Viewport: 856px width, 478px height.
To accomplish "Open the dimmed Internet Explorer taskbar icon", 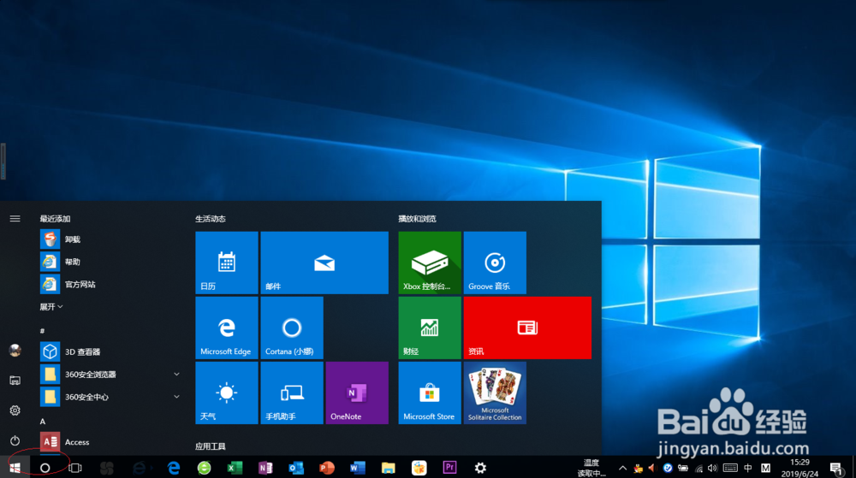I will 140,468.
